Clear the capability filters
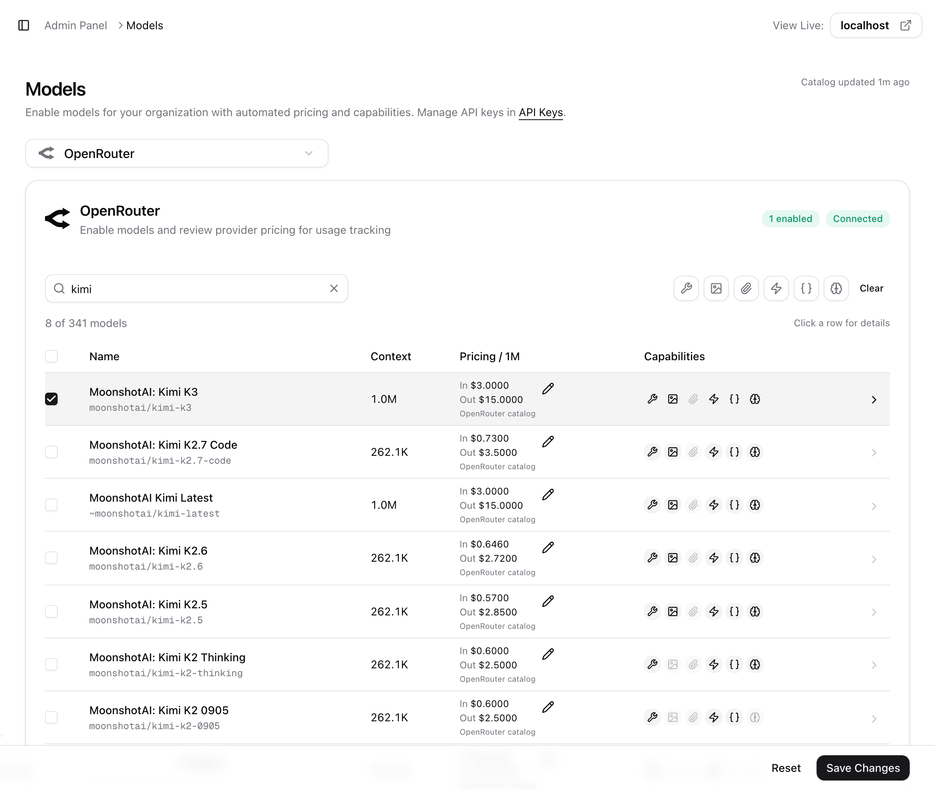 click(x=871, y=288)
